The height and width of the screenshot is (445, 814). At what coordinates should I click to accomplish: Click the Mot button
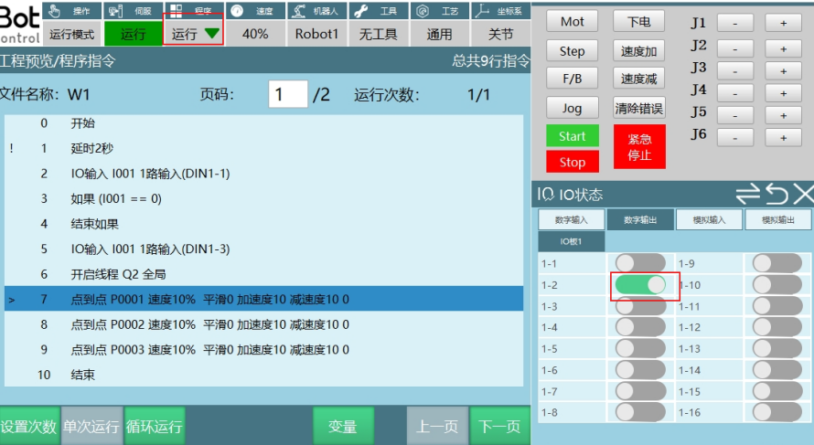point(572,21)
